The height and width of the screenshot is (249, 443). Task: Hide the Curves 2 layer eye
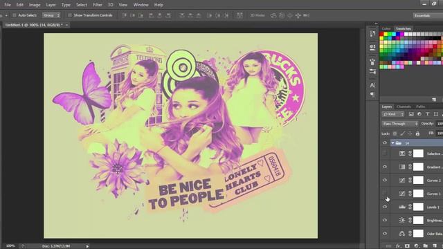pyautogui.click(x=385, y=180)
